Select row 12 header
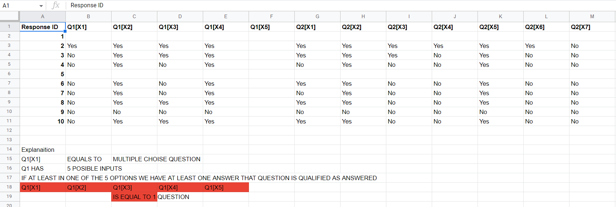 pos(9,130)
